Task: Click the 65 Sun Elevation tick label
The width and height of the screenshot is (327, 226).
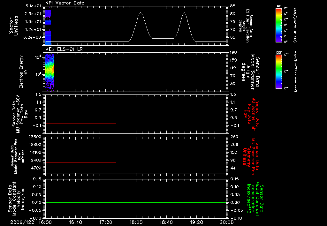Action: (x=233, y=38)
